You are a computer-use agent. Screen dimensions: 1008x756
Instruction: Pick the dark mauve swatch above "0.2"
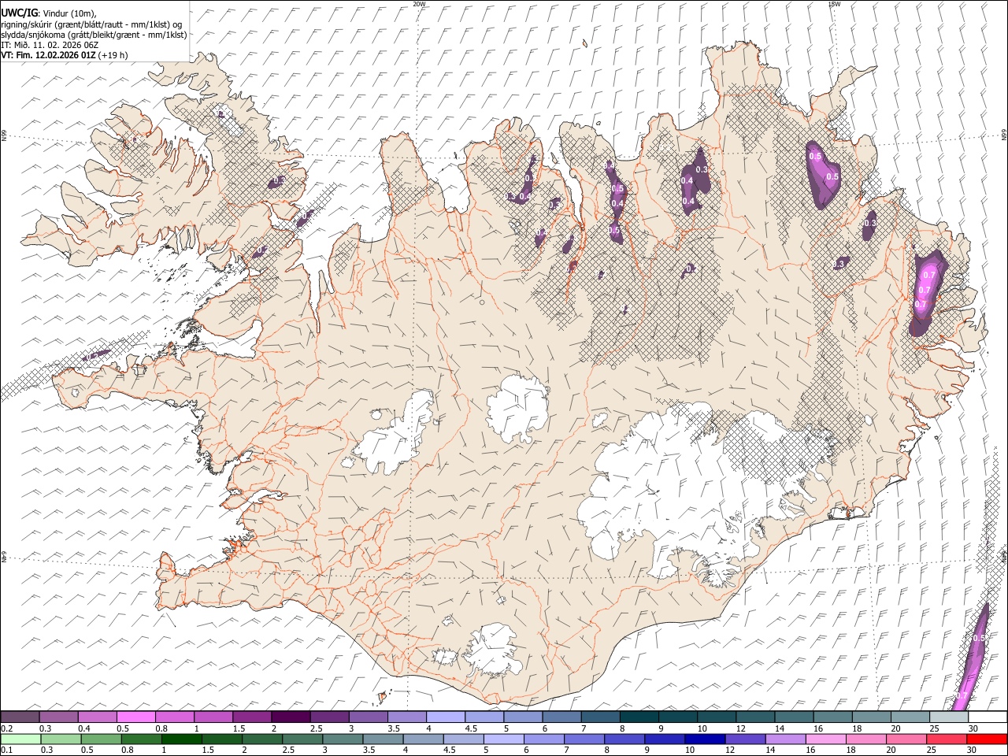20,717
